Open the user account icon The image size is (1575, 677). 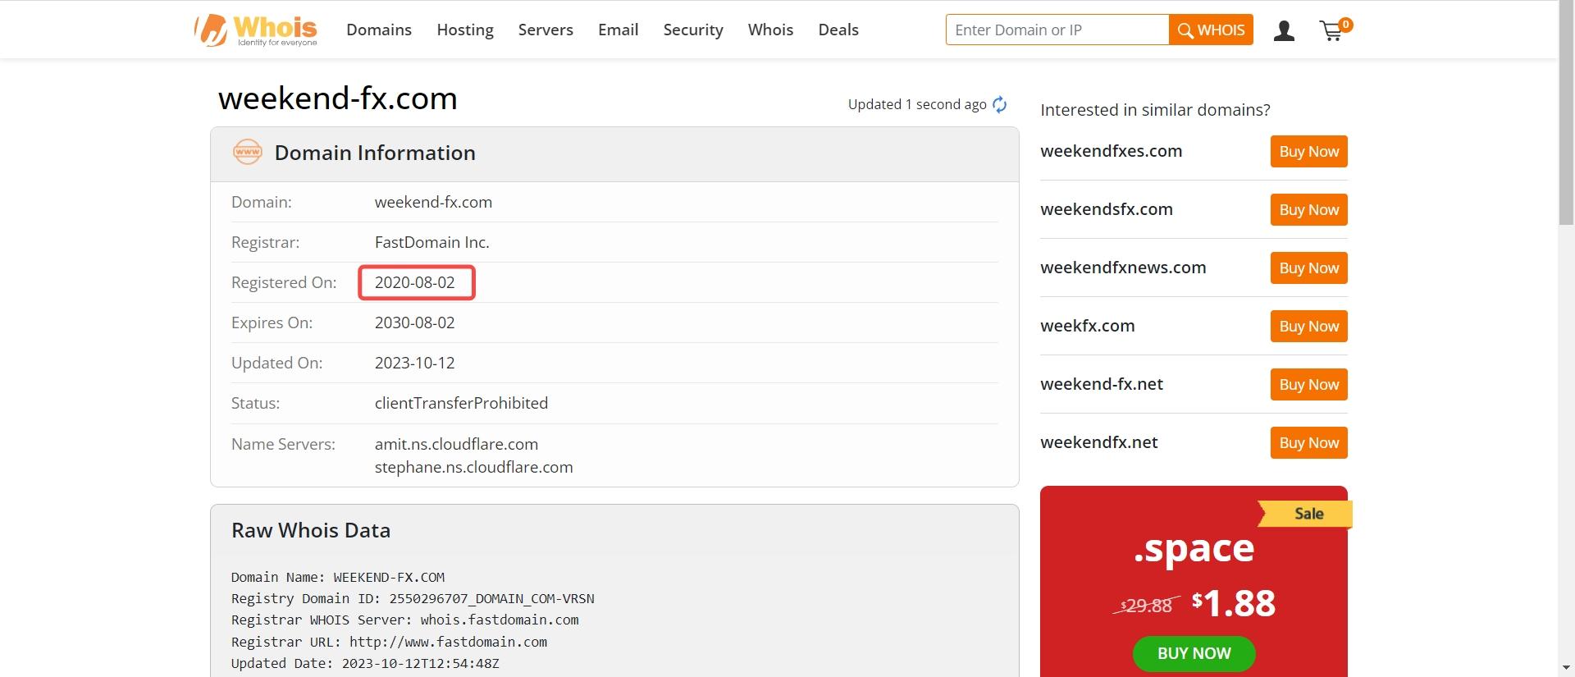pyautogui.click(x=1284, y=31)
